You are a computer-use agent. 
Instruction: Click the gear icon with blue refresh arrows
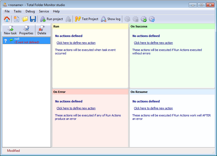(152, 19)
